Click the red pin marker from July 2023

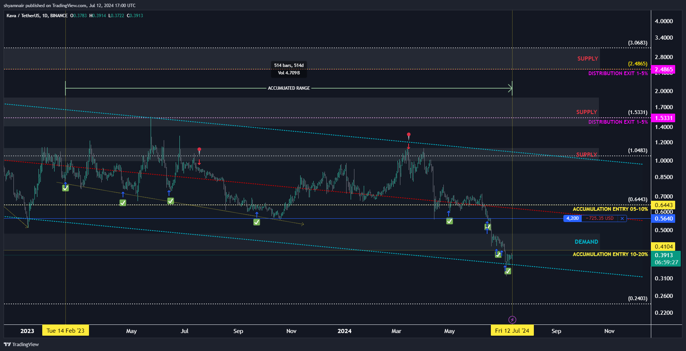199,150
